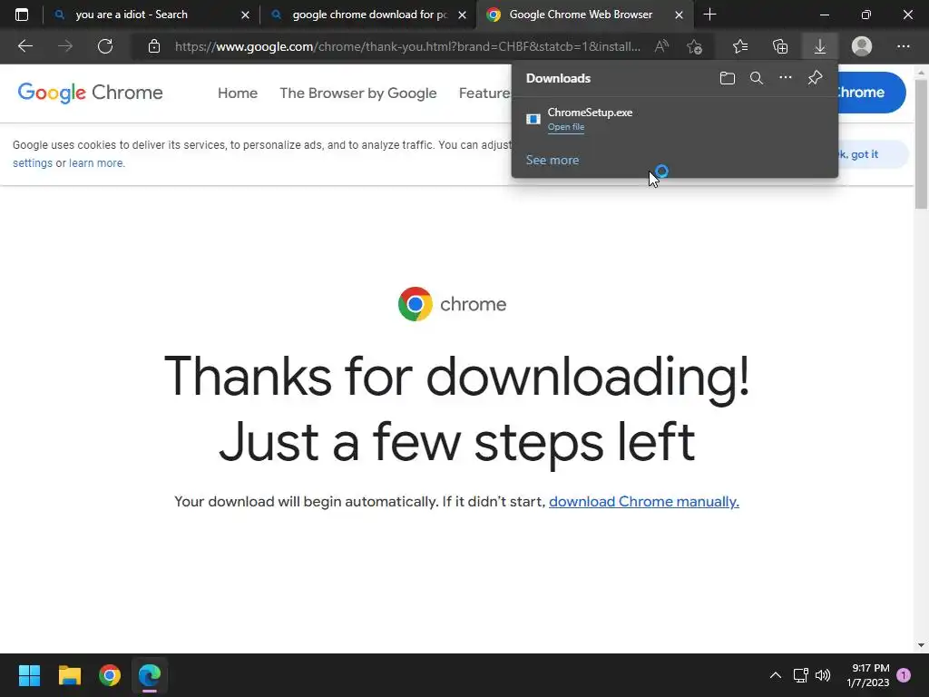Open Edge Settings and more menu
Screen dimensions: 929x697
click(903, 46)
